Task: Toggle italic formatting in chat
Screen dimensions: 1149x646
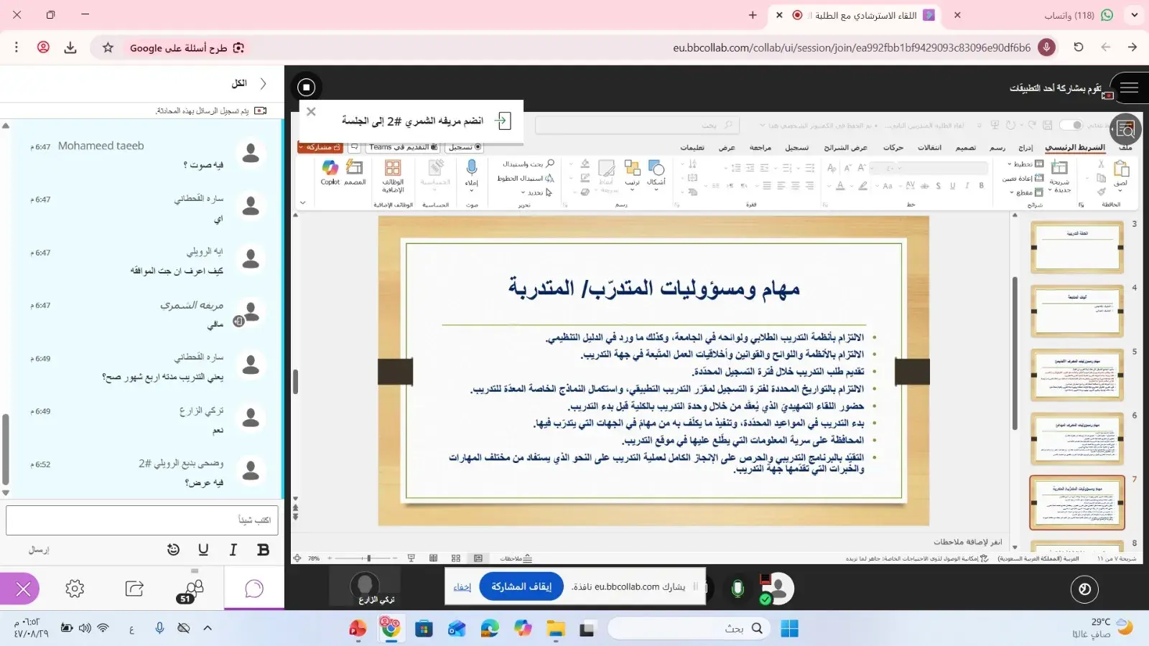Action: click(x=233, y=550)
